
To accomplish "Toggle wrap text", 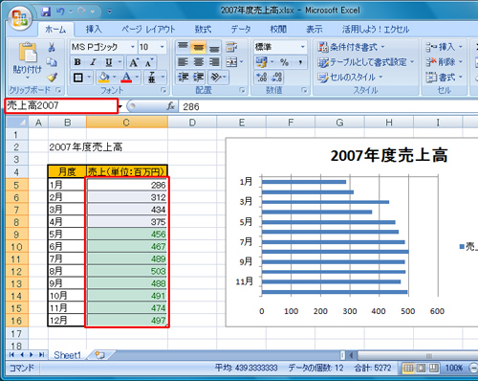I will pos(231,47).
